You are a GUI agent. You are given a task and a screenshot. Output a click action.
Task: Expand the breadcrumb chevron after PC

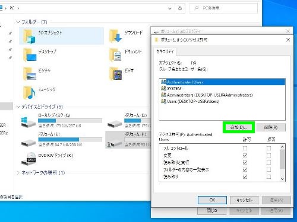click(18, 8)
